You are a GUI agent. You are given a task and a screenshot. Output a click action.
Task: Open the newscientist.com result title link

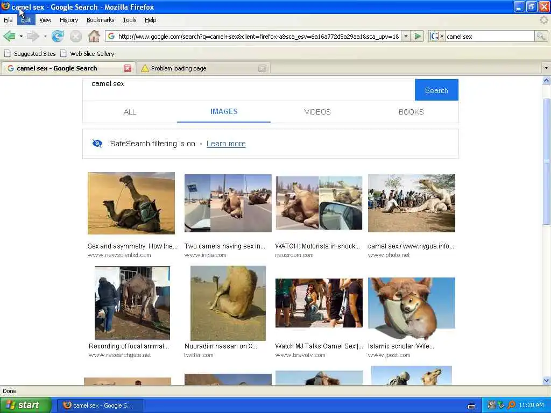pos(132,246)
